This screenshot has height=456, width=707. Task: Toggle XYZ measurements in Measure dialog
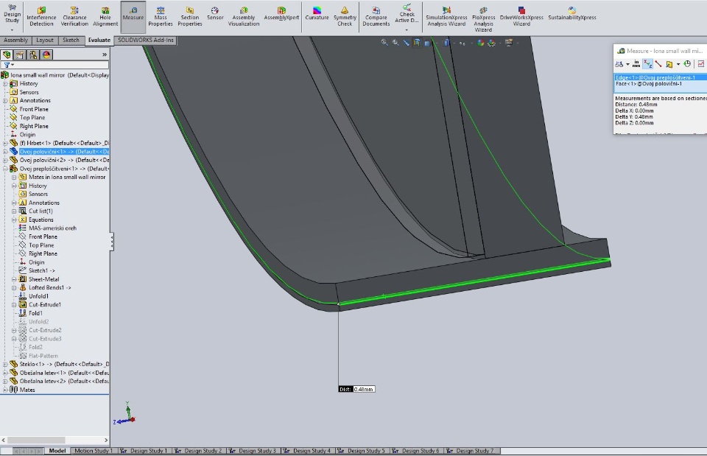click(647, 64)
